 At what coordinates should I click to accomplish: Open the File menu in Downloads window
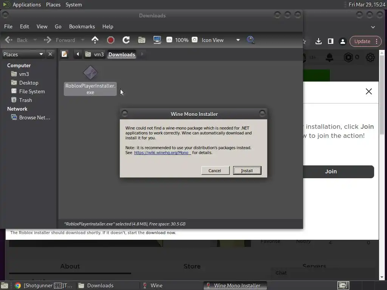point(8,27)
